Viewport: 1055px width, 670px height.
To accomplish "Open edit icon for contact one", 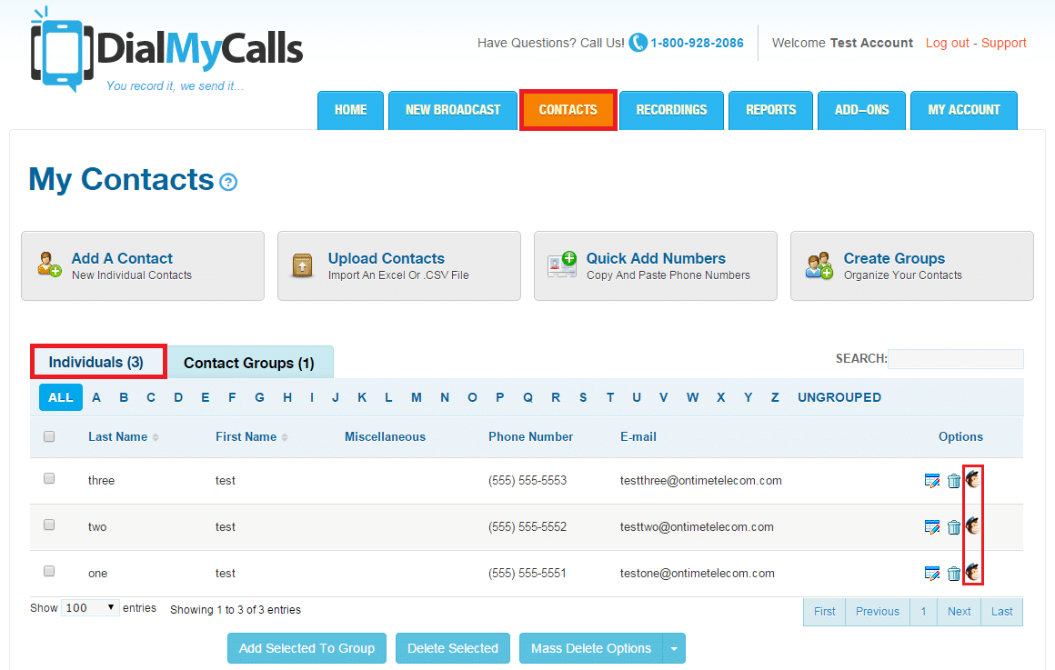I will [x=931, y=573].
